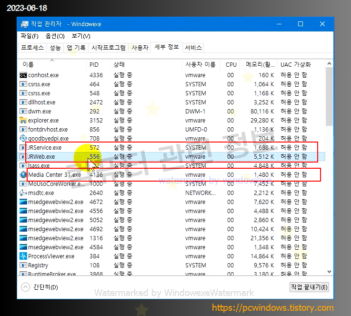
Task: Click msedgewebview2.exe icon with PID 5052
Action: pyautogui.click(x=23, y=220)
